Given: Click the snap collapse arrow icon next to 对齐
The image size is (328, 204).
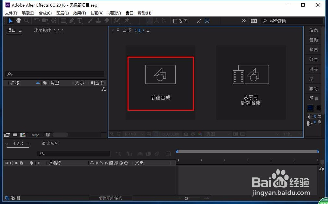Looking at the screenshot, I should [199, 21].
